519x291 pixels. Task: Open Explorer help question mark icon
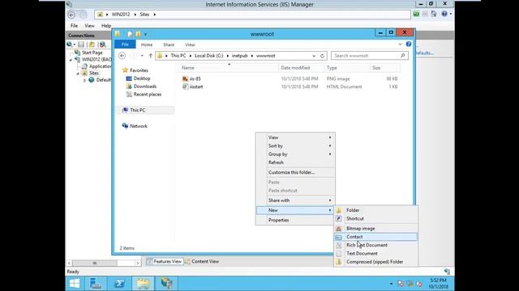pos(409,44)
